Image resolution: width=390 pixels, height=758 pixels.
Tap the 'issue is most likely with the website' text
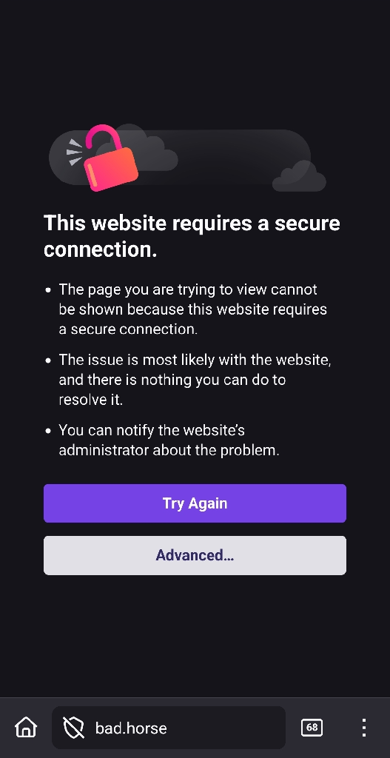tap(195, 380)
